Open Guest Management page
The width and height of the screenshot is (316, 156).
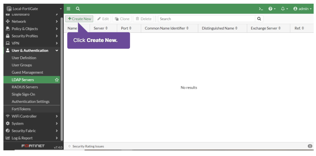(27, 72)
